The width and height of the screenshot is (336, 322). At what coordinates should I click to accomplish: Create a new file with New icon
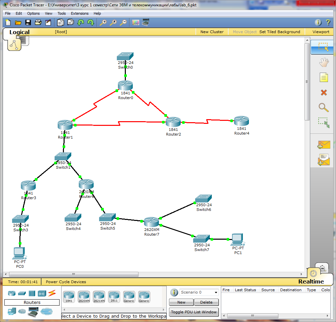[x=8, y=22]
